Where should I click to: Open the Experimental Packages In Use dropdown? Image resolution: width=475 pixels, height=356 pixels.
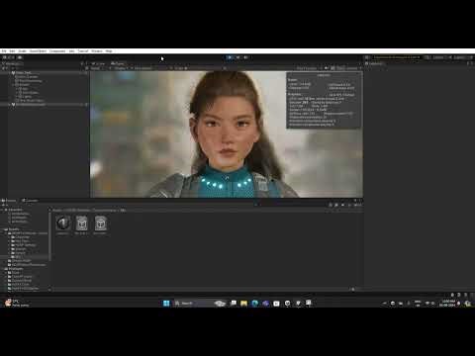(x=397, y=57)
